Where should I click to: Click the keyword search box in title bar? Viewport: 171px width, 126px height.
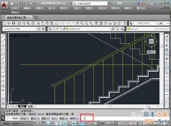[90, 4]
